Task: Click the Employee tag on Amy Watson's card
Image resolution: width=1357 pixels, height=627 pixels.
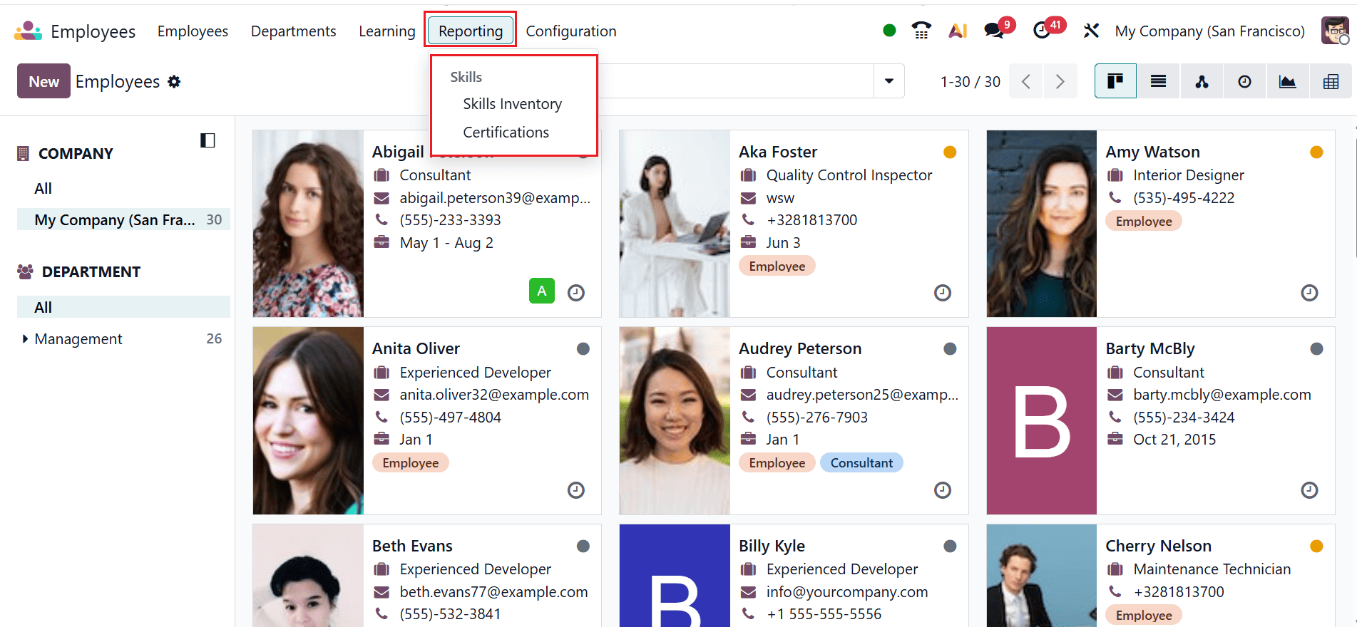Action: (x=1144, y=222)
